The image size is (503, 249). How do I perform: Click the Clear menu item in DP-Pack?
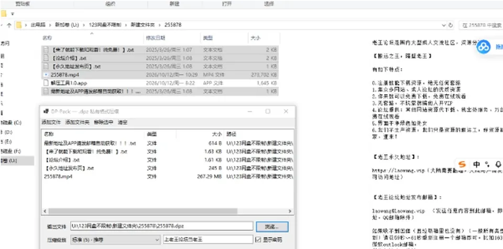pyautogui.click(x=123, y=122)
